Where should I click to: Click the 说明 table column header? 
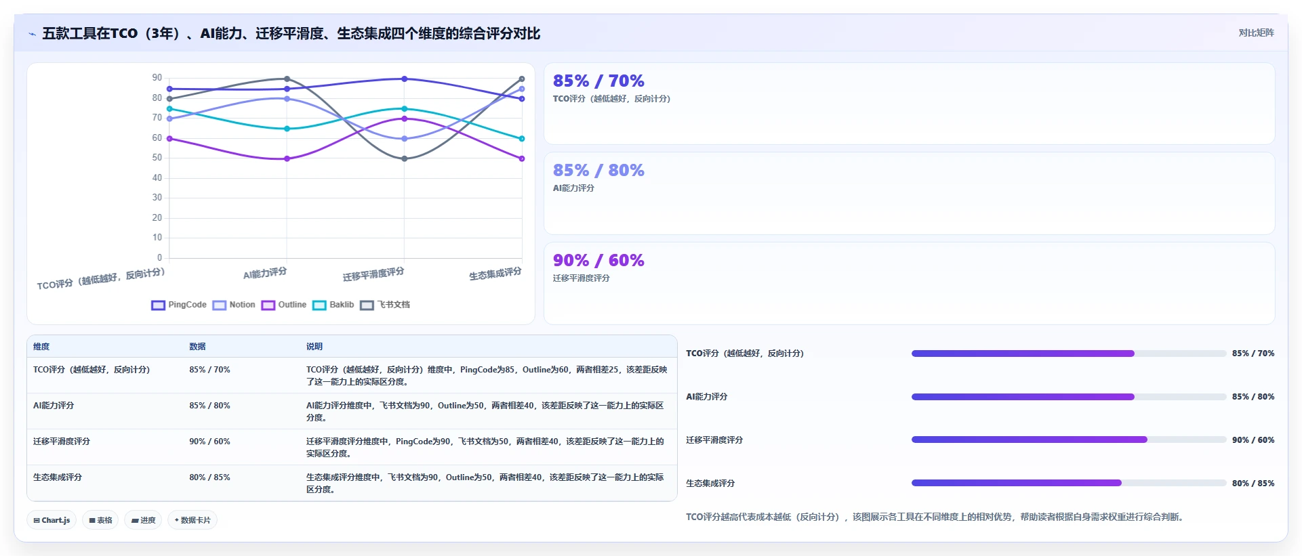[x=314, y=346]
